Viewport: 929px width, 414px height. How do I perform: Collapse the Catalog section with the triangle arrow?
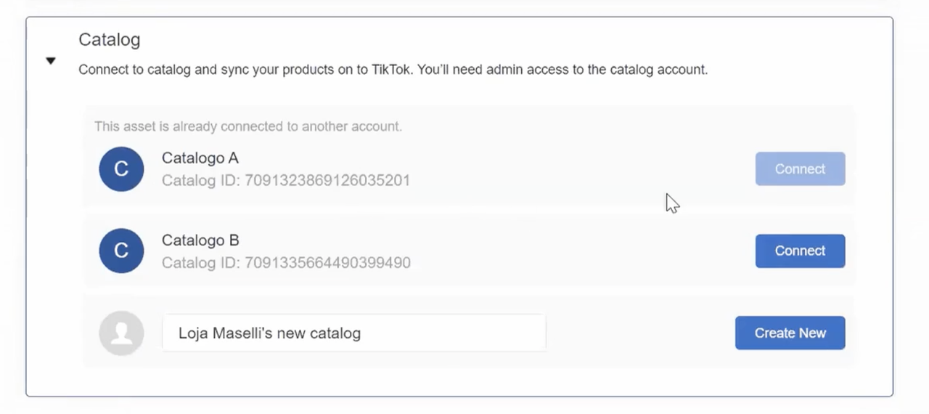click(x=50, y=61)
